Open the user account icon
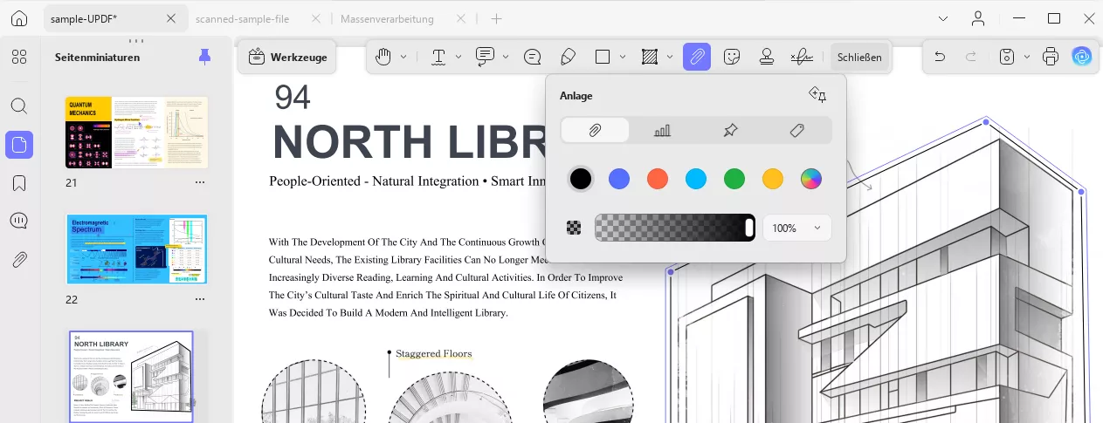The height and width of the screenshot is (423, 1103). click(x=979, y=18)
